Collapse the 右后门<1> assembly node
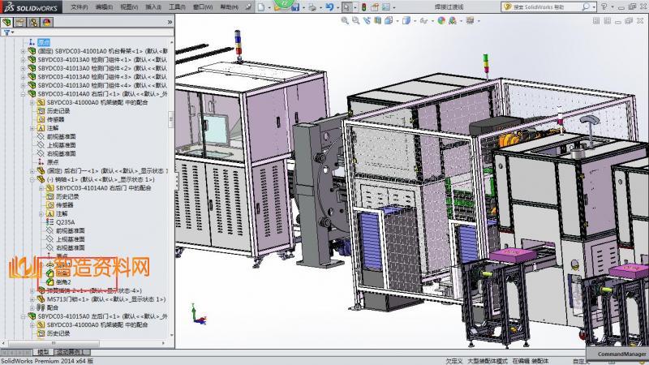649x365 pixels. 23,94
